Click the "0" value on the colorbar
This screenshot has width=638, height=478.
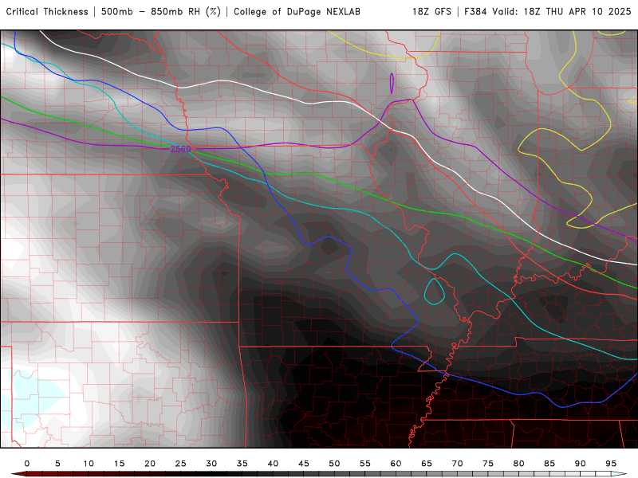[27, 464]
